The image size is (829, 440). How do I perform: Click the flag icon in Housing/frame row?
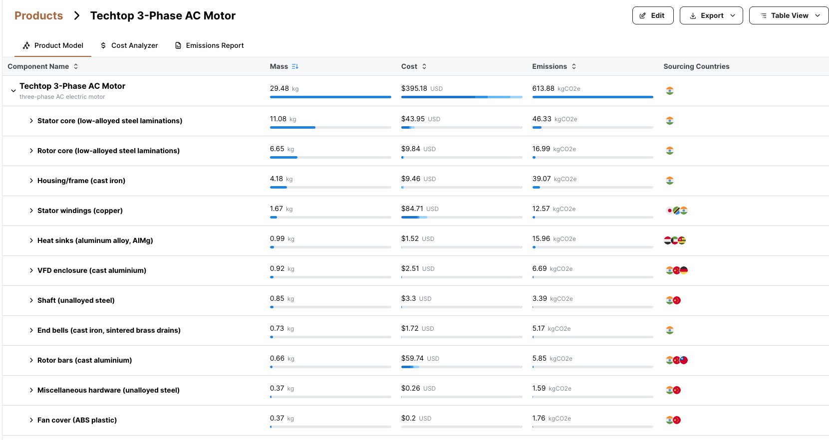[x=670, y=181]
